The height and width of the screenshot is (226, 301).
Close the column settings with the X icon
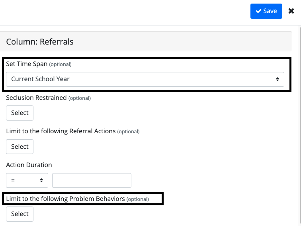tap(291, 11)
